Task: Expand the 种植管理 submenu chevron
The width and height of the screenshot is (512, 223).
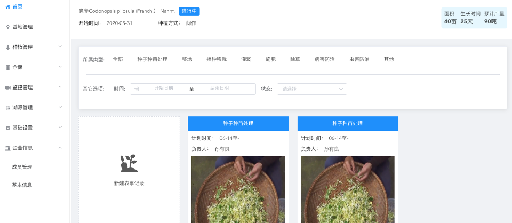Action: pos(60,47)
